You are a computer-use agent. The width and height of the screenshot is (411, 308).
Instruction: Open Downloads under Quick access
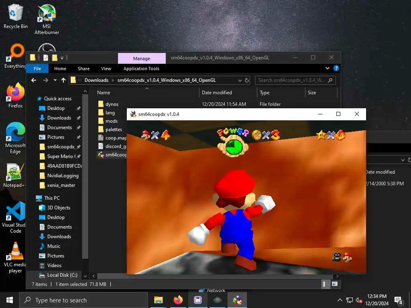[59, 118]
